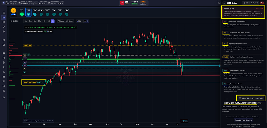This screenshot has width=267, height=128.
Task: Toggle the JUN 18 M3 expiry circle
Action: point(60,14)
